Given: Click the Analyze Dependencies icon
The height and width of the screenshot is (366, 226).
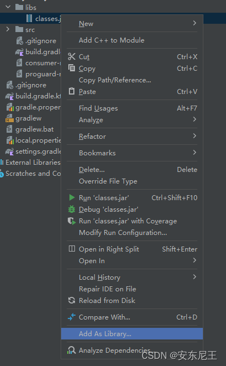Looking at the screenshot, I should coord(71,350).
